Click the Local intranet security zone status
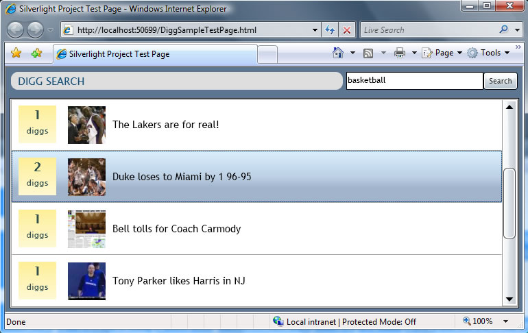This screenshot has height=333, width=528. pos(344,322)
